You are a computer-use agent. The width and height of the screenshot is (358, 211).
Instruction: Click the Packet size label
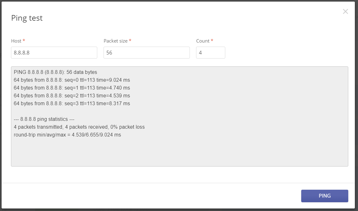coord(115,41)
